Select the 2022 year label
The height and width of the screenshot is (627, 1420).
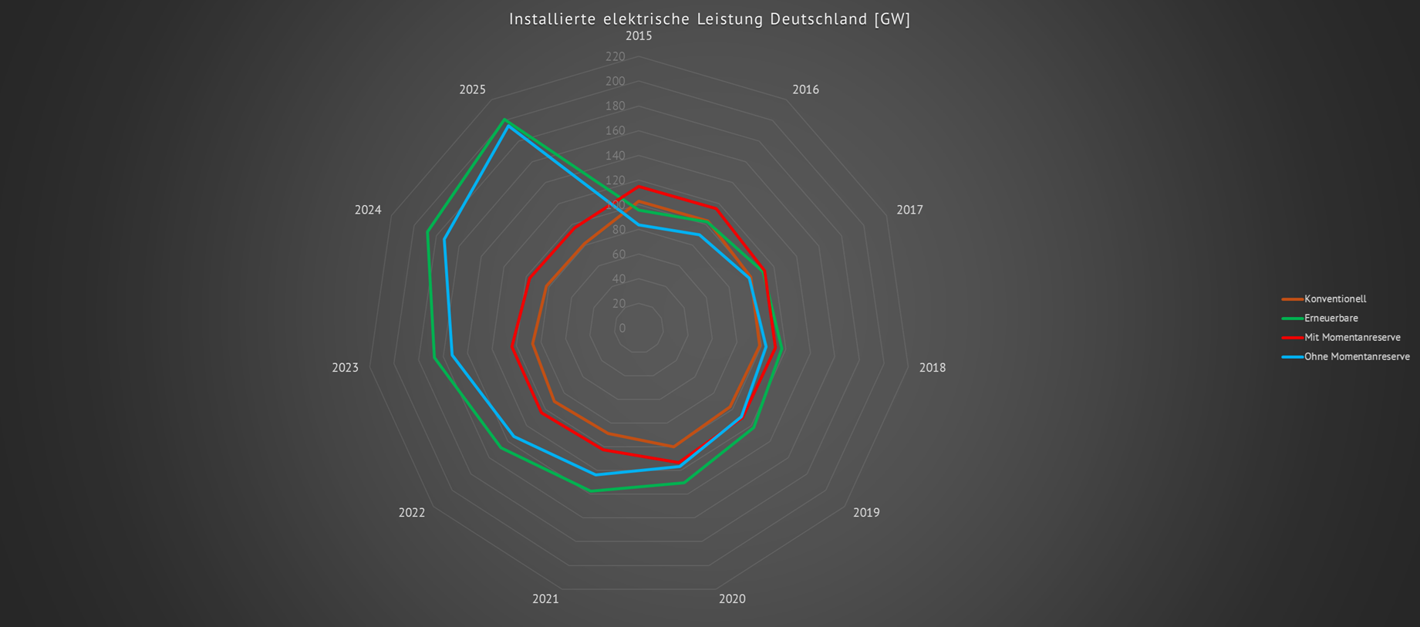click(412, 513)
